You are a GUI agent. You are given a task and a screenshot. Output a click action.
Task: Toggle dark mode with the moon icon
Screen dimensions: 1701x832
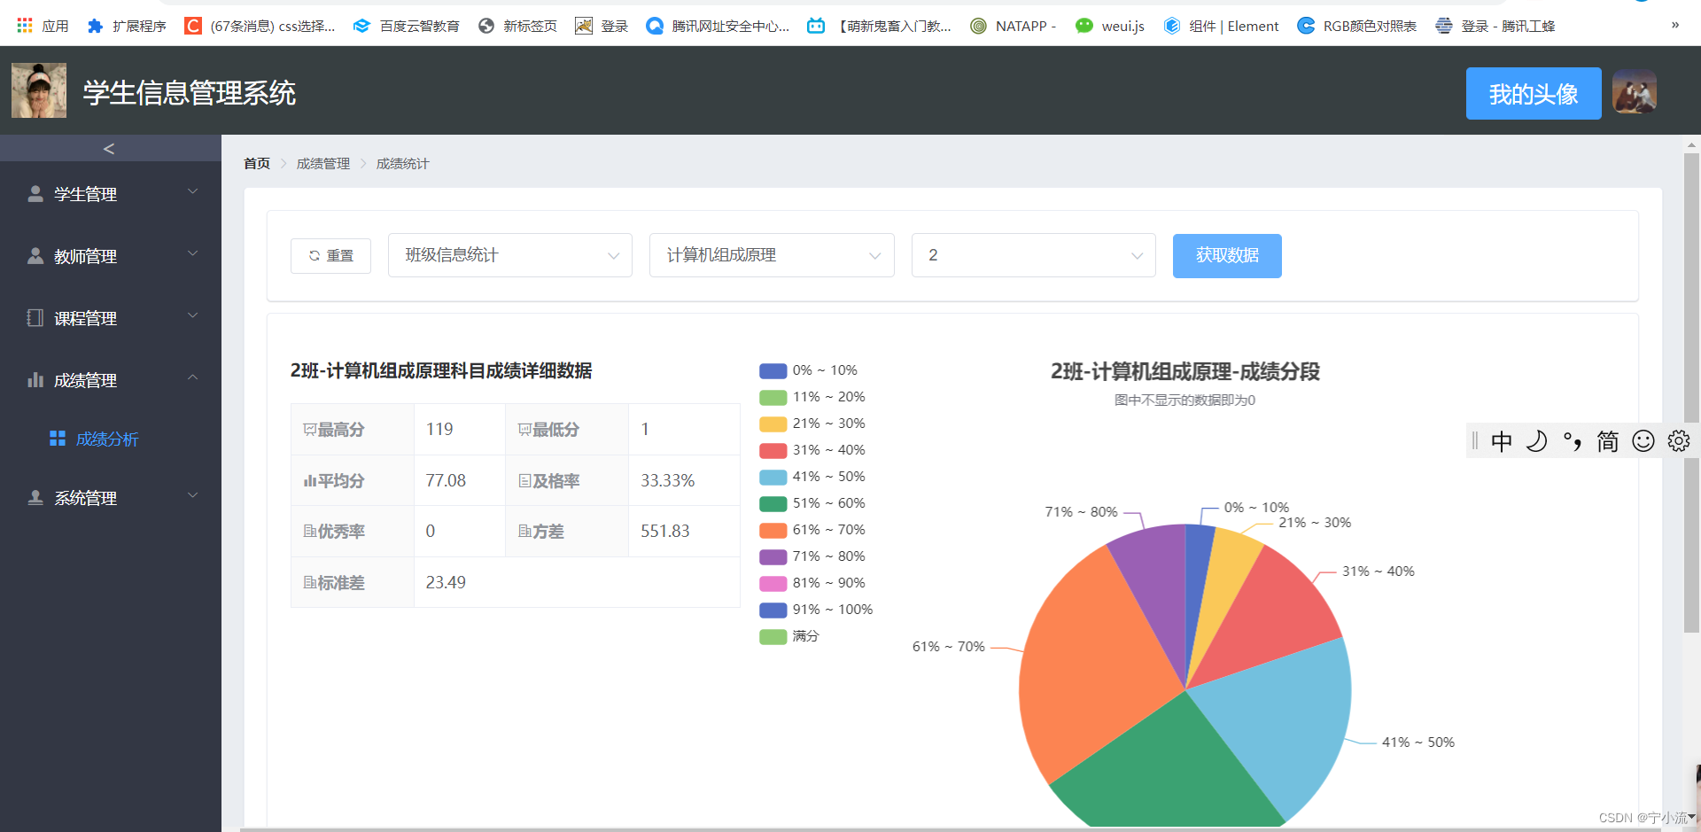coord(1538,440)
